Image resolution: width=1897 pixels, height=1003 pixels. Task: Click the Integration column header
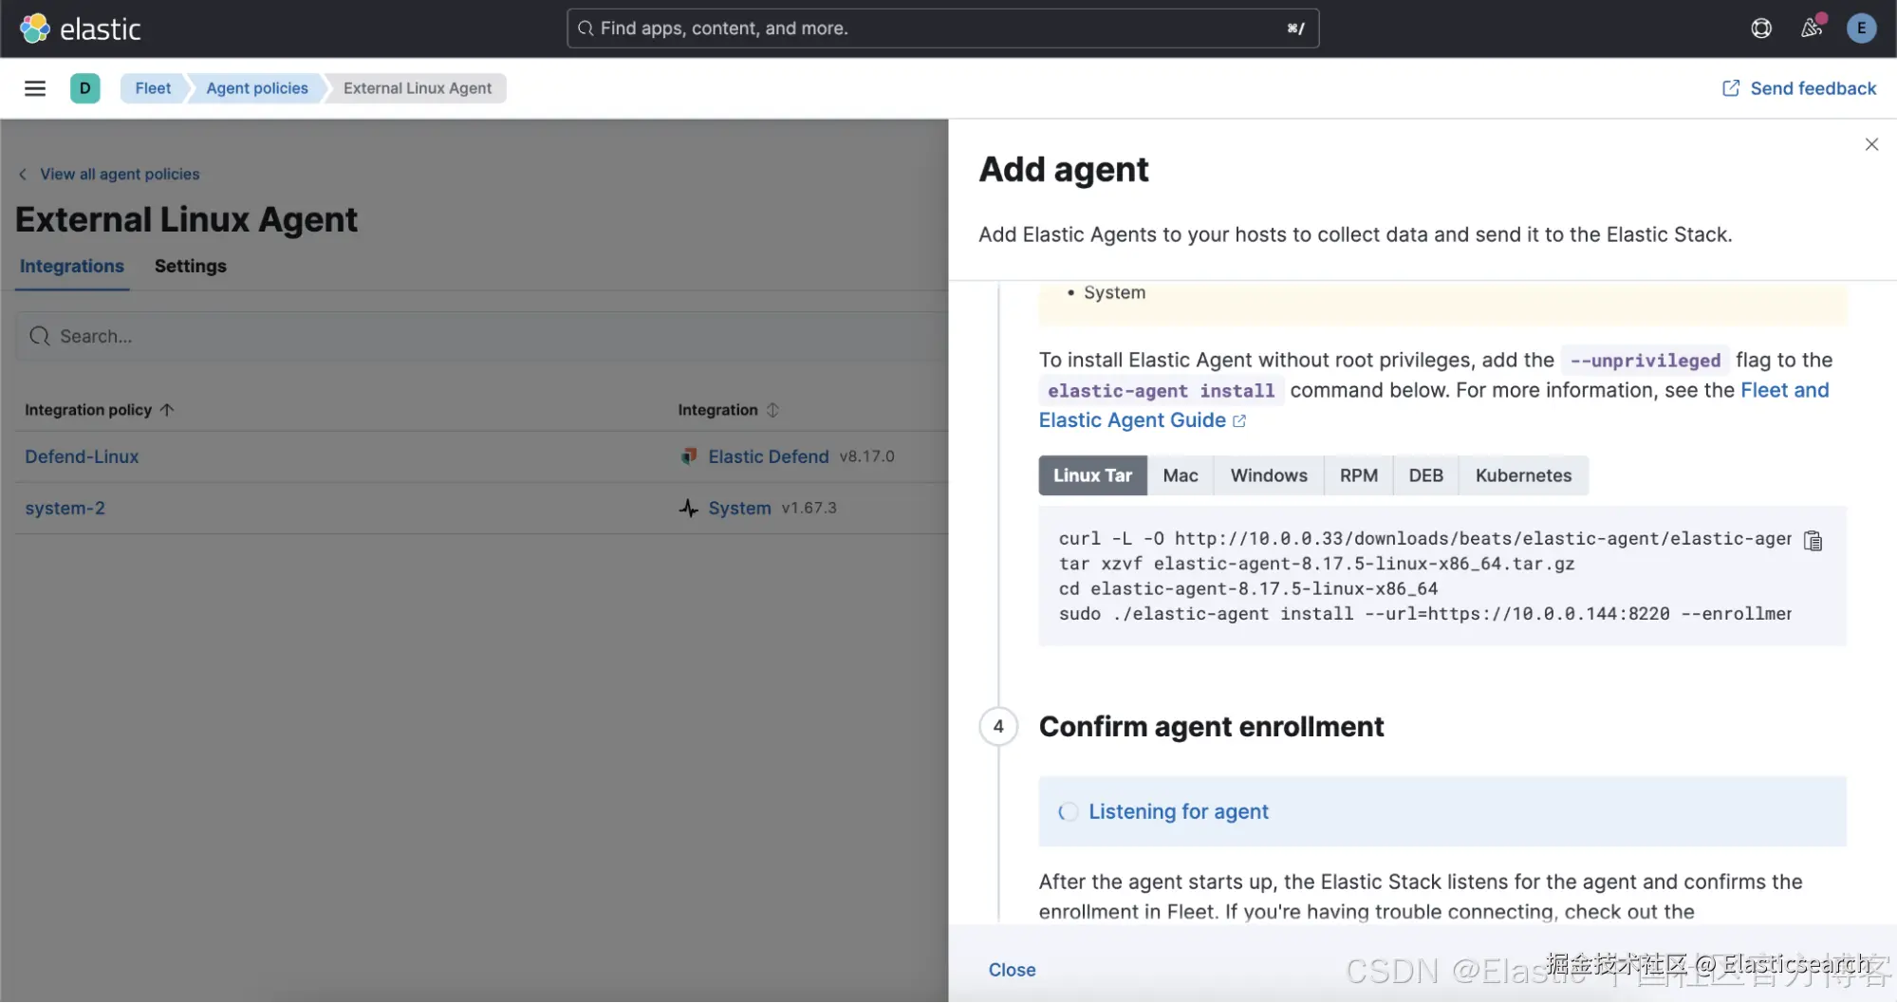pyautogui.click(x=717, y=410)
